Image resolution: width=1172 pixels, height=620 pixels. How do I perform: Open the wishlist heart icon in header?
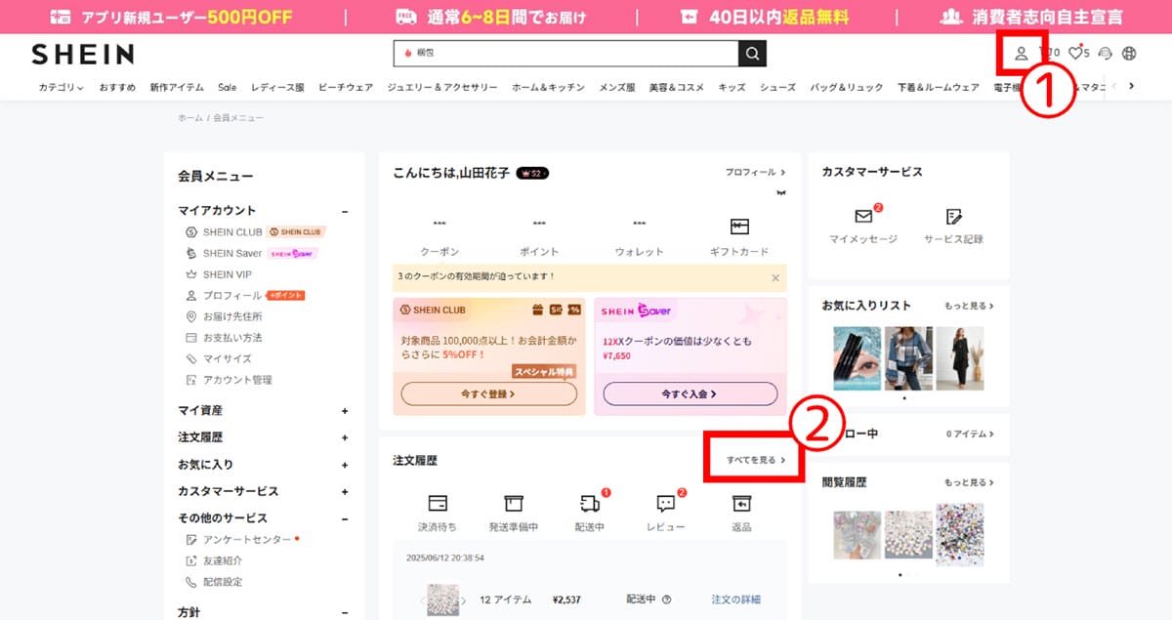pyautogui.click(x=1074, y=54)
